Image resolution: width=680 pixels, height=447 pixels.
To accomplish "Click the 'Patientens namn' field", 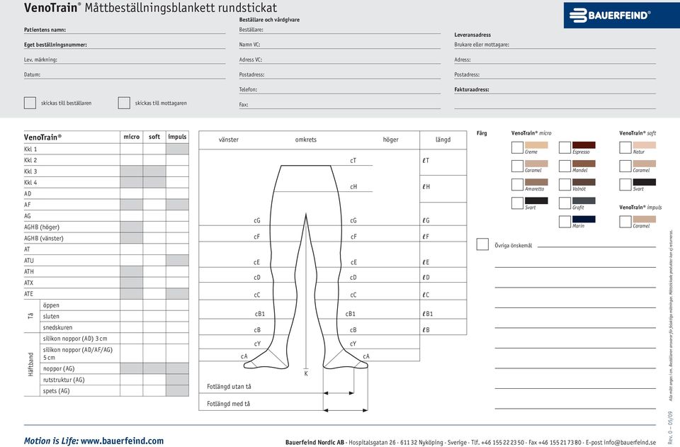I will click(x=125, y=30).
